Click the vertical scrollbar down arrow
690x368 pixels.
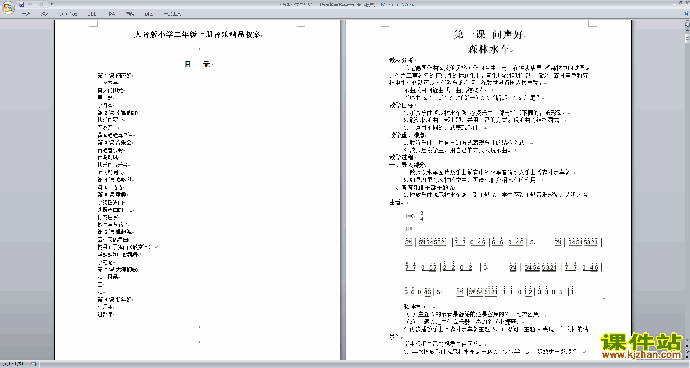687,340
